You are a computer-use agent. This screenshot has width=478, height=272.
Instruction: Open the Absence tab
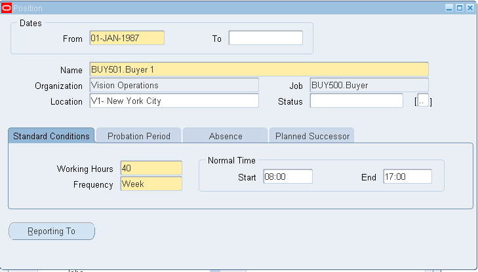point(226,136)
